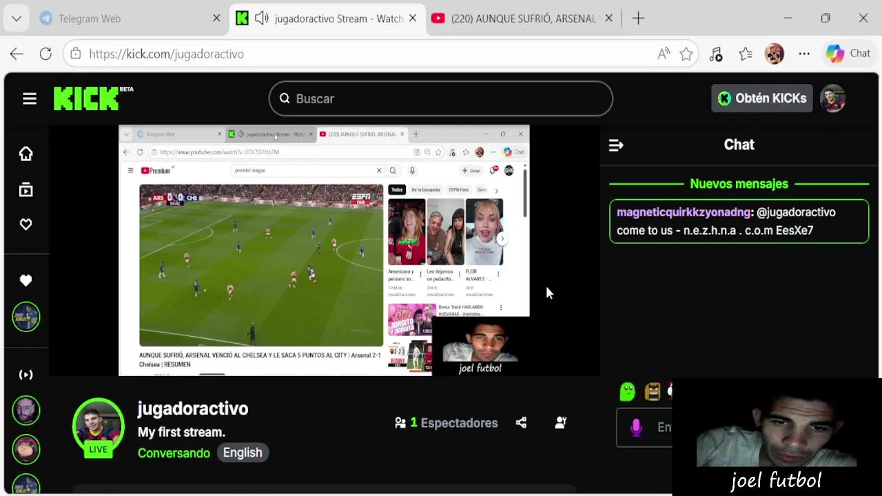
Task: Select the English language tag
Action: tap(243, 453)
